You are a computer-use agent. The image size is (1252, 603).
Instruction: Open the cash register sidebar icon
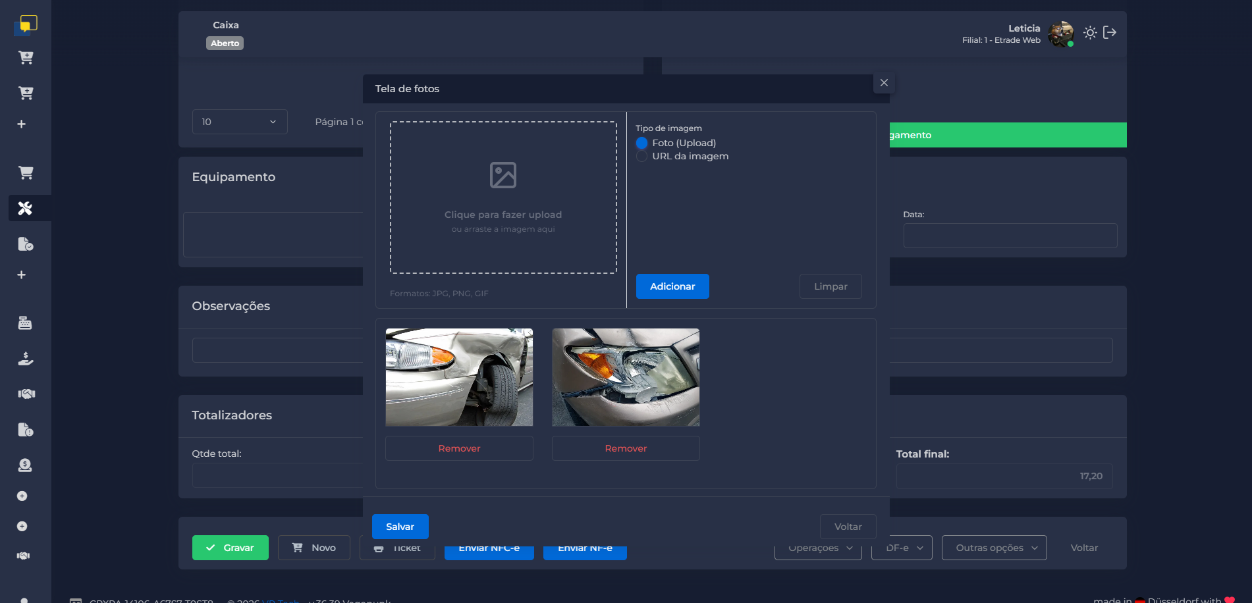tap(25, 323)
